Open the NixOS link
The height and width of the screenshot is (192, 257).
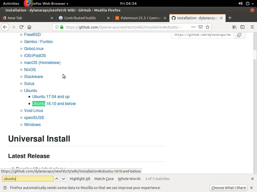(x=30, y=69)
